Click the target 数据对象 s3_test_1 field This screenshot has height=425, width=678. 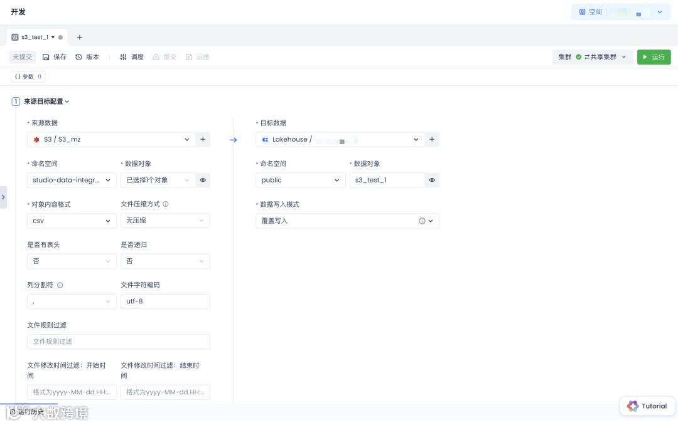(387, 180)
